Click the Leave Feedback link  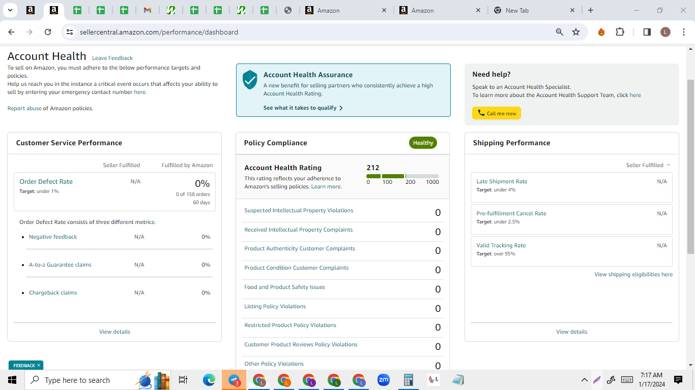coord(112,58)
